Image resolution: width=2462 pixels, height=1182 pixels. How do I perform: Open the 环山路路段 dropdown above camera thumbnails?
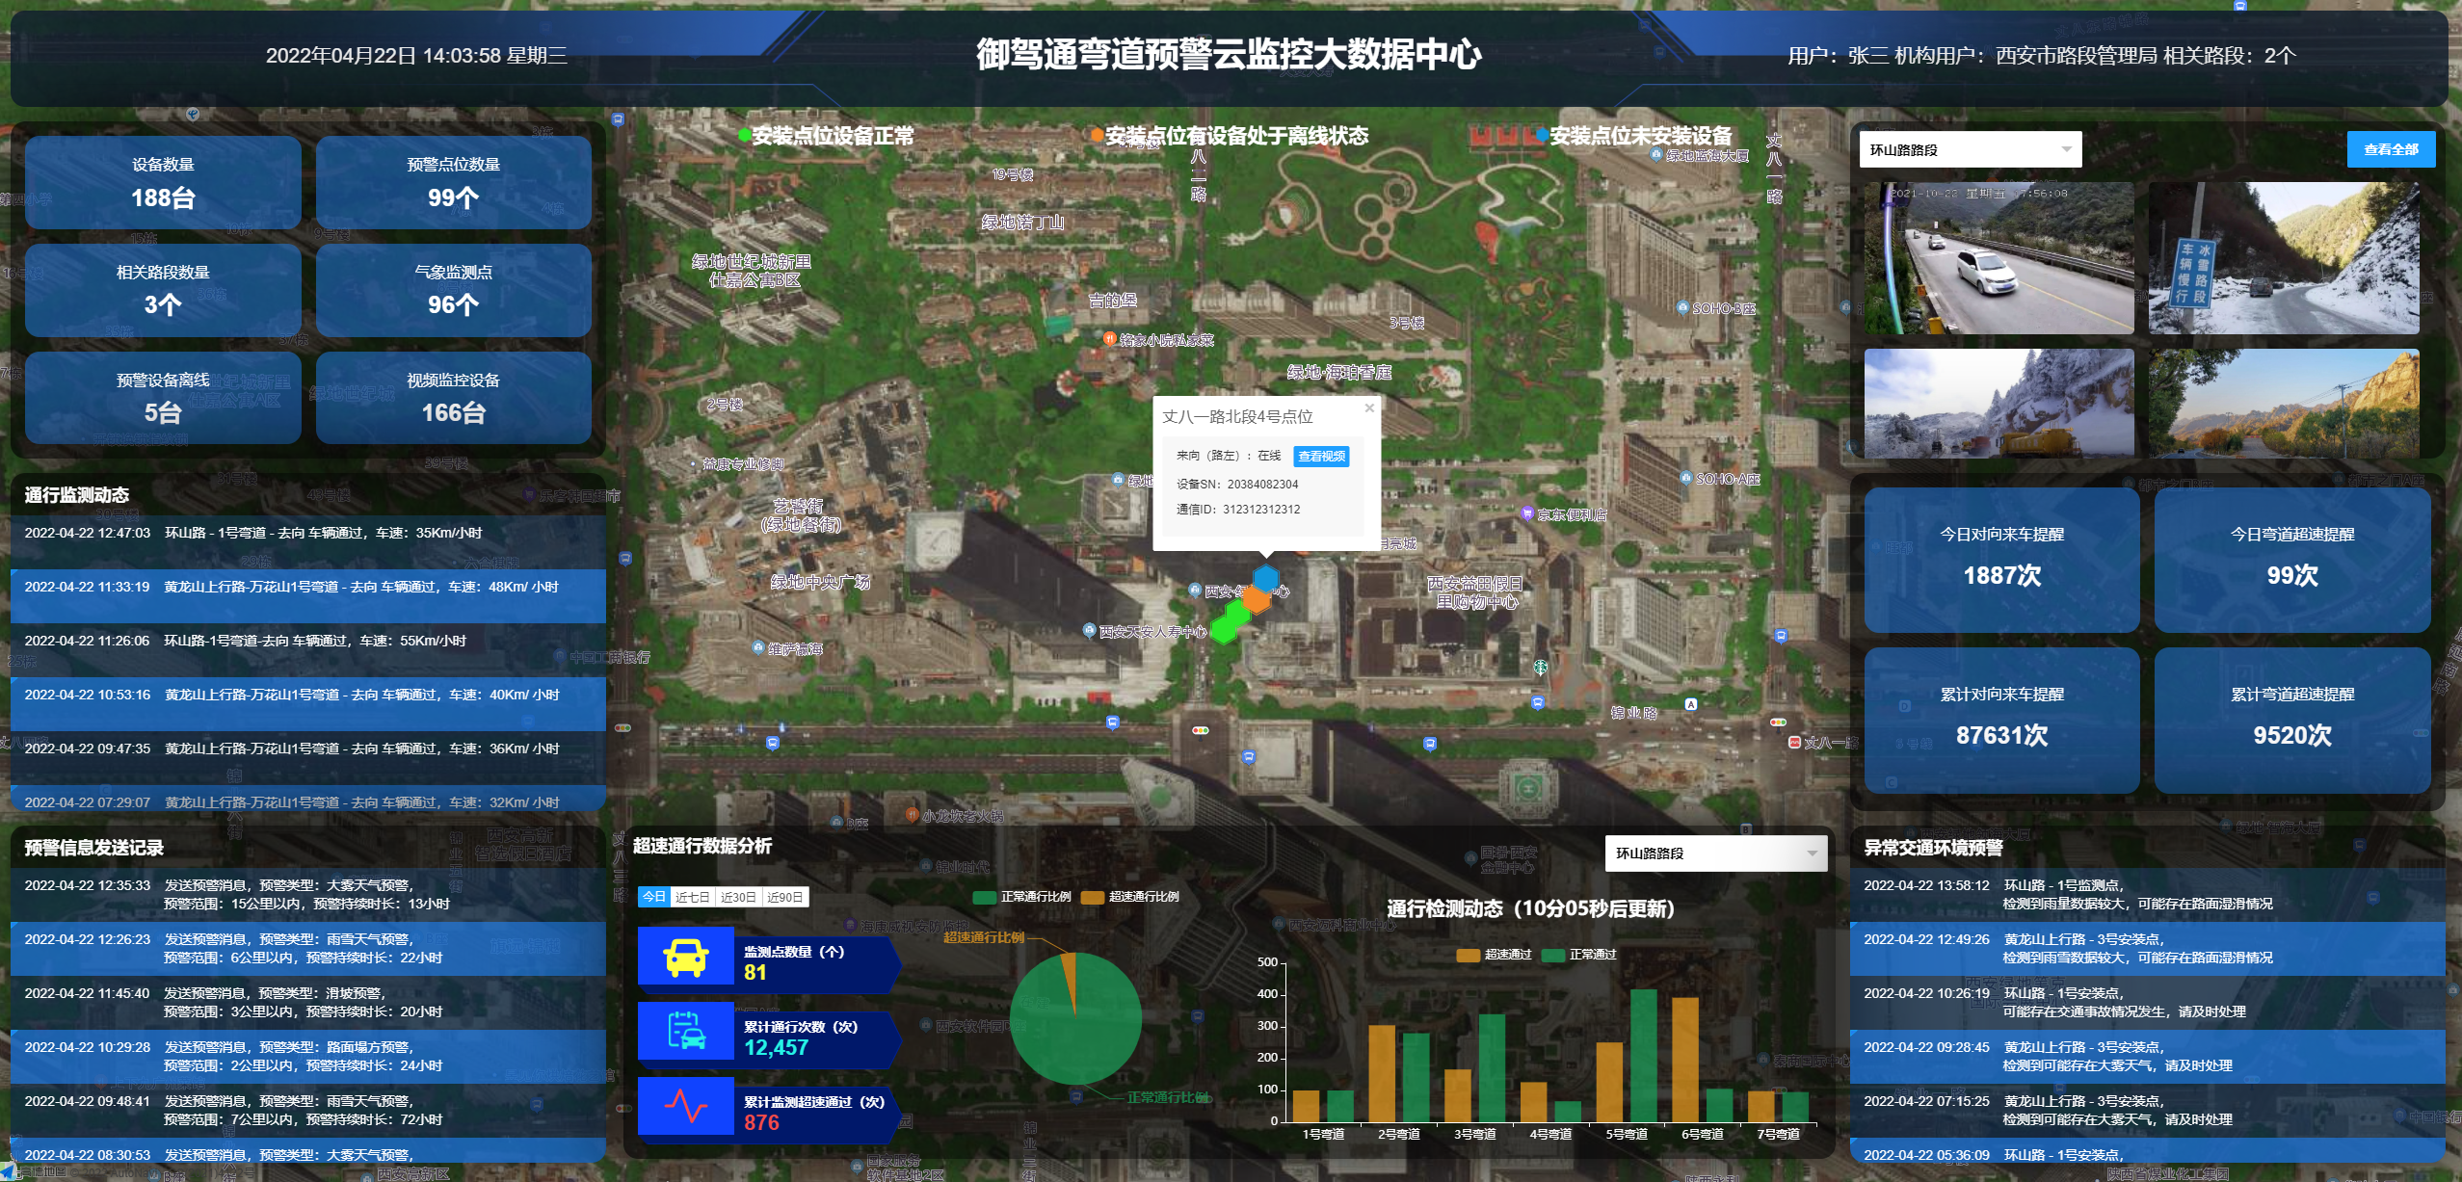click(1970, 149)
